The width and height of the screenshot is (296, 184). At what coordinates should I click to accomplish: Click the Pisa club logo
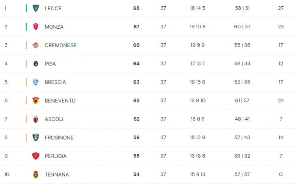pos(36,64)
